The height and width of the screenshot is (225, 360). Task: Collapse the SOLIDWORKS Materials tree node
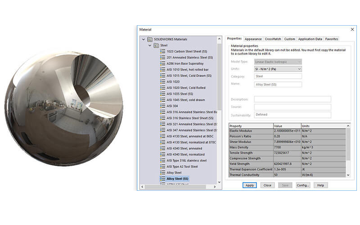tap(144, 39)
